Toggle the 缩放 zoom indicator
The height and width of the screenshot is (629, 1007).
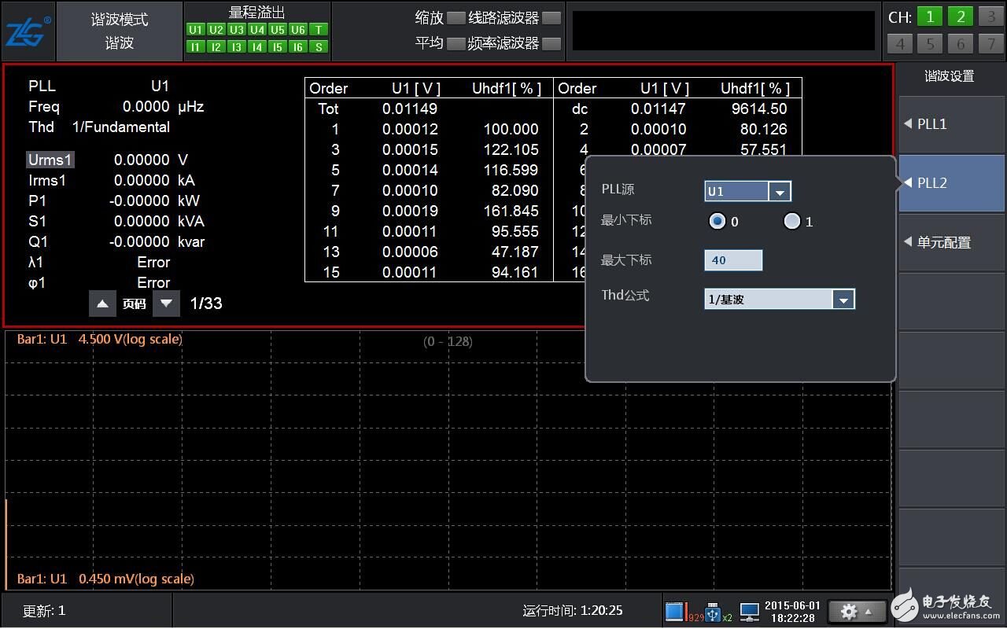(x=456, y=18)
